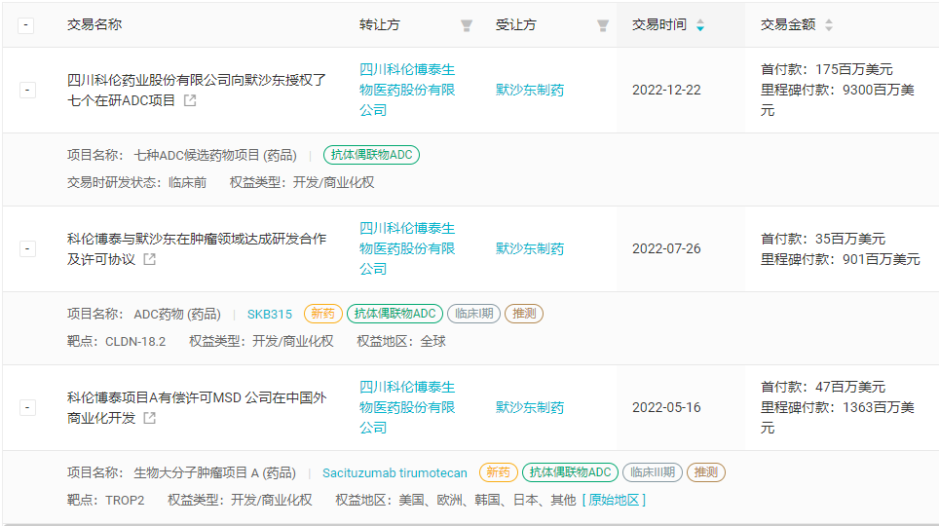Open 默沙东制药 link in 2022-05-16 row
Image resolution: width=939 pixels, height=526 pixels.
530,407
